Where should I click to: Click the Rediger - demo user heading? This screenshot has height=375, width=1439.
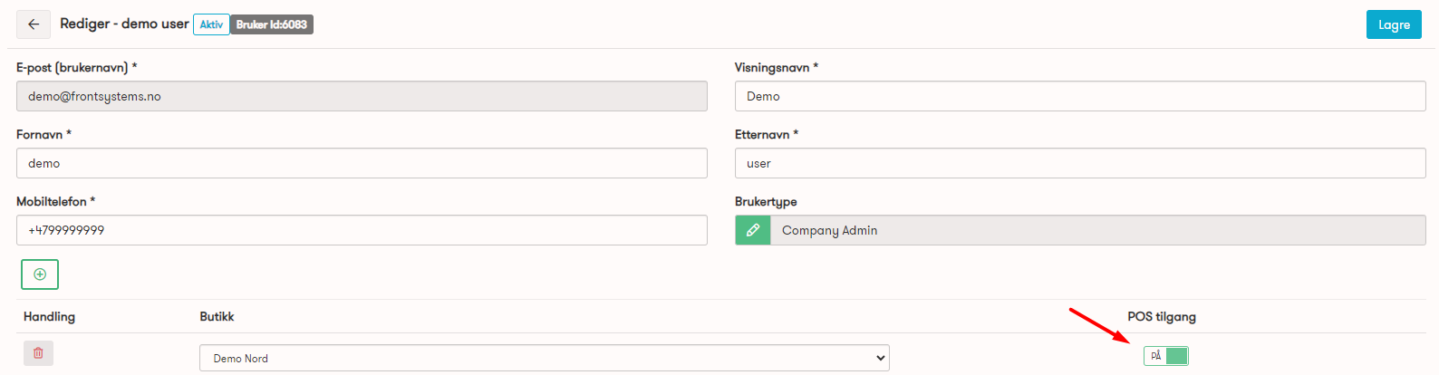click(124, 24)
